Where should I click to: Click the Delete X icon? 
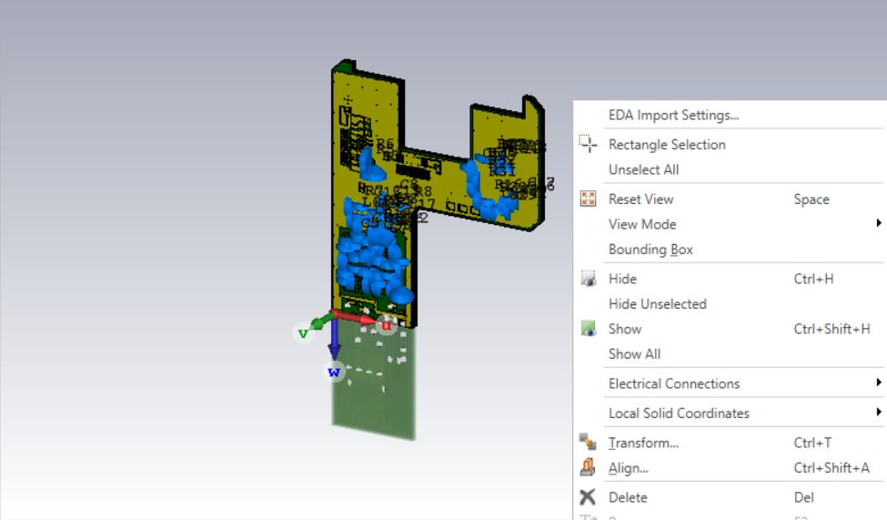588,496
